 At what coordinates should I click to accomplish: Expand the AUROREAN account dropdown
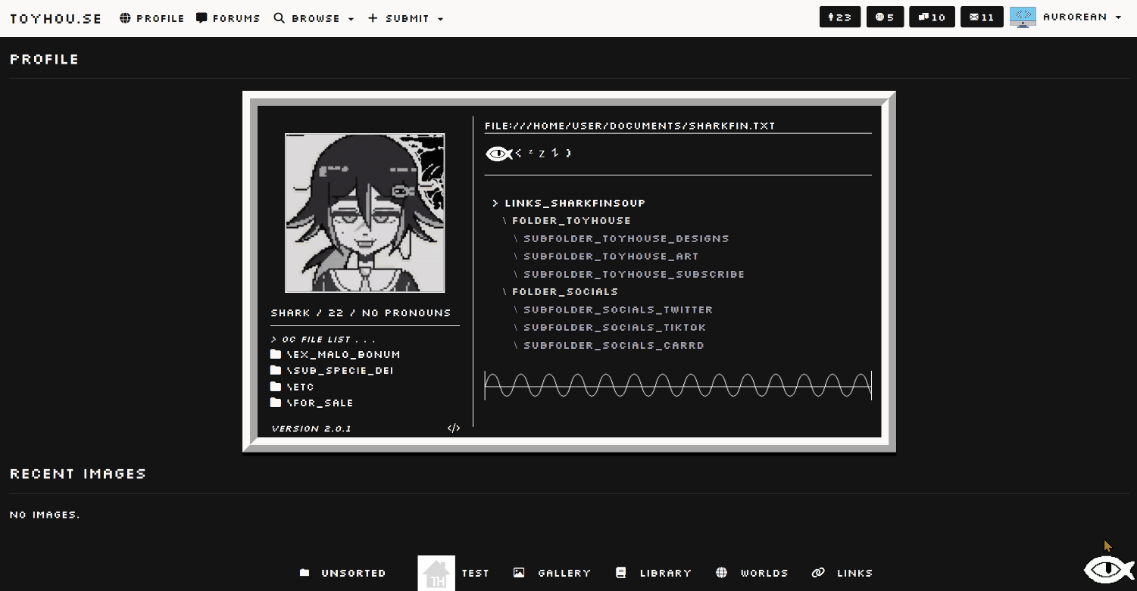[1081, 17]
